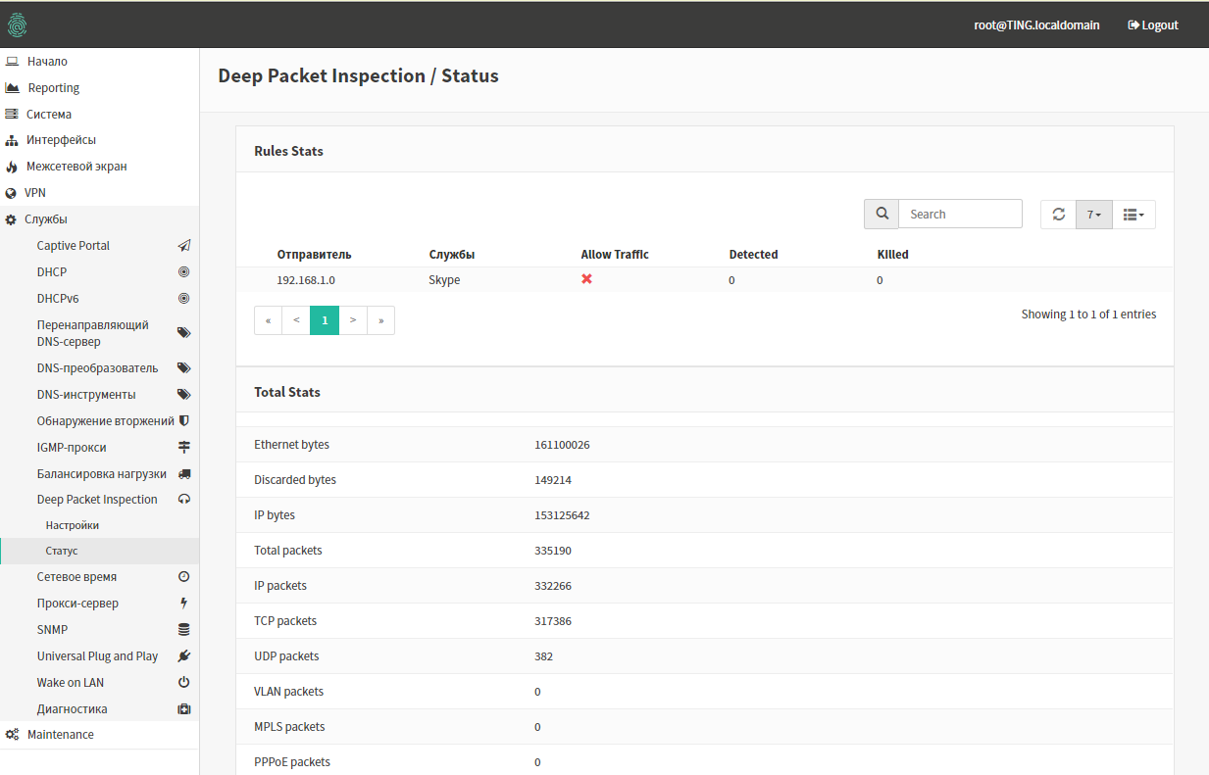Click the refresh icon above the rules table
This screenshot has width=1209, height=775.
(1058, 214)
